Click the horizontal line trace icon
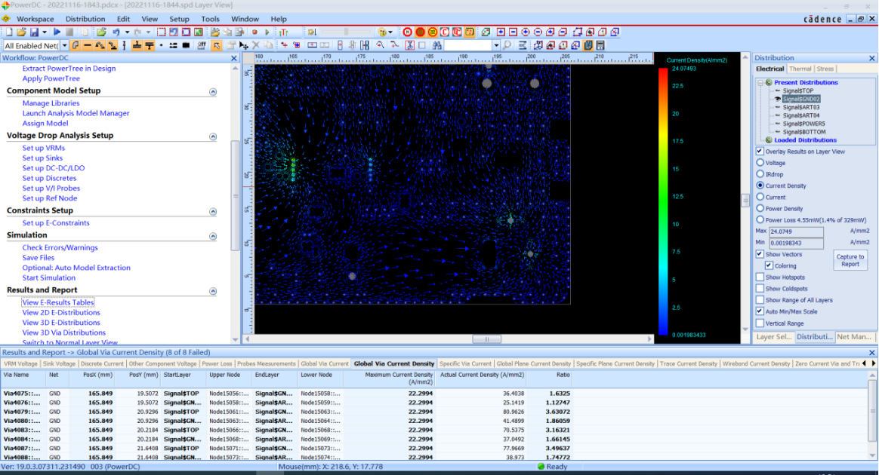The width and height of the screenshot is (879, 475). tap(88, 45)
